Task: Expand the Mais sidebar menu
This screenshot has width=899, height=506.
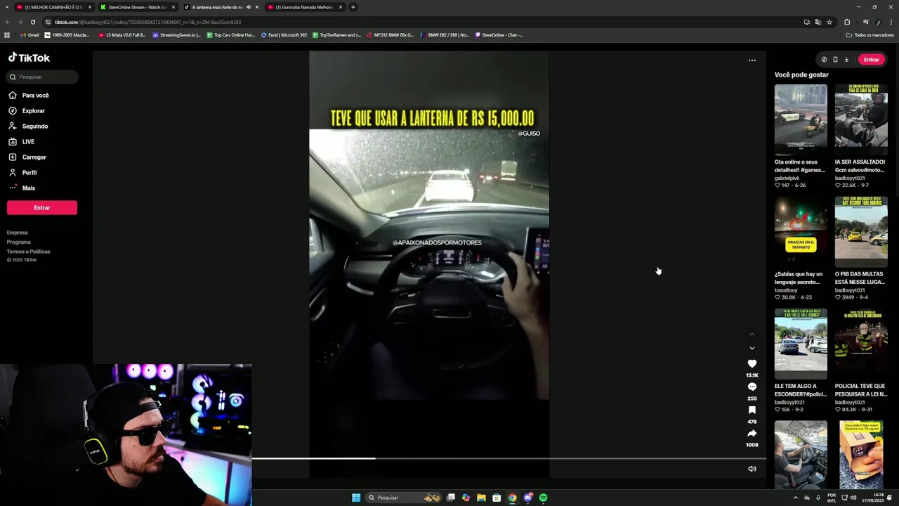Action: (x=22, y=188)
